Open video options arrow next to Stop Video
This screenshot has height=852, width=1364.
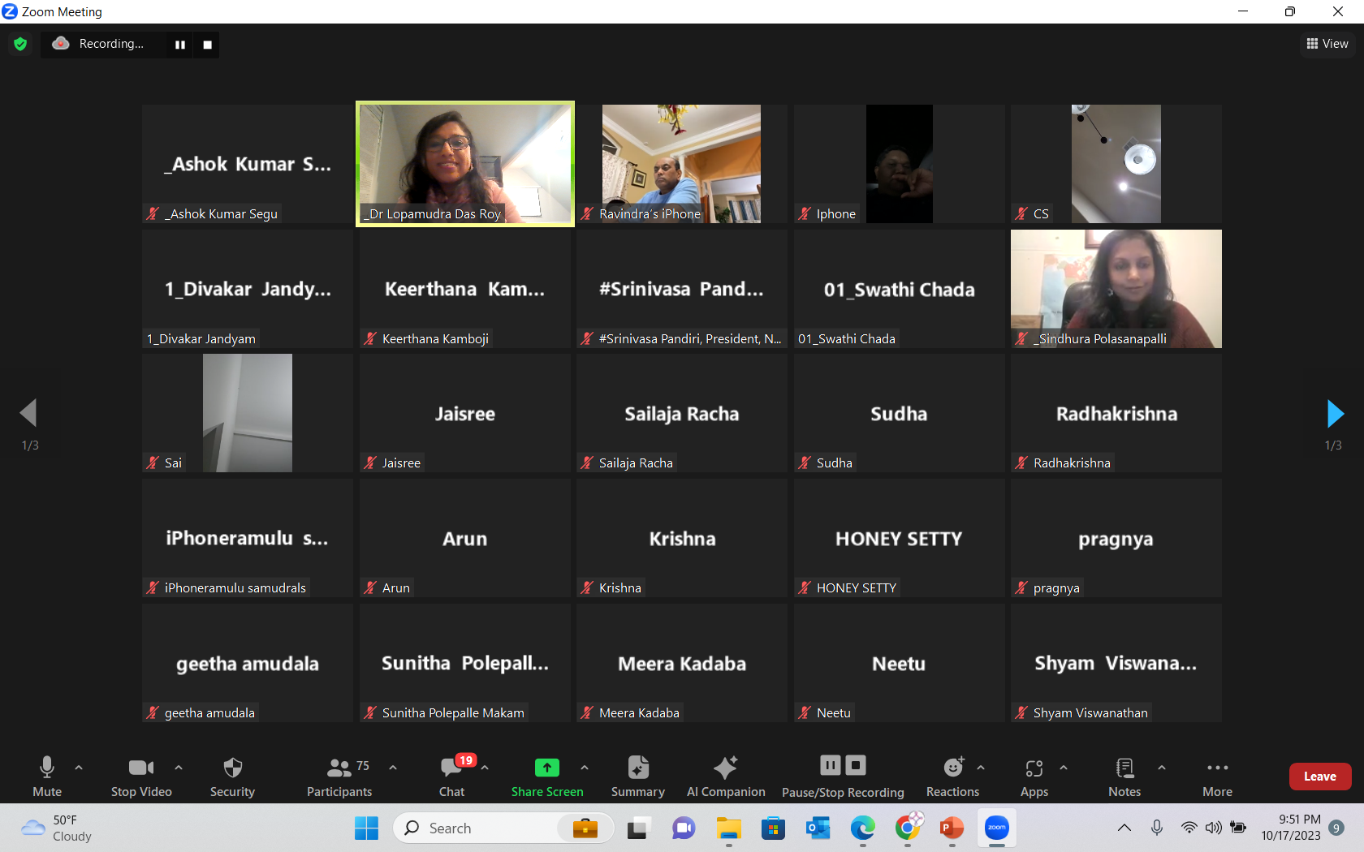[179, 768]
